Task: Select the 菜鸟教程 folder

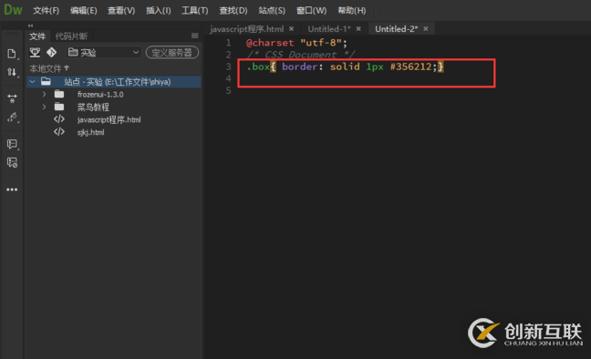Action: coord(93,108)
